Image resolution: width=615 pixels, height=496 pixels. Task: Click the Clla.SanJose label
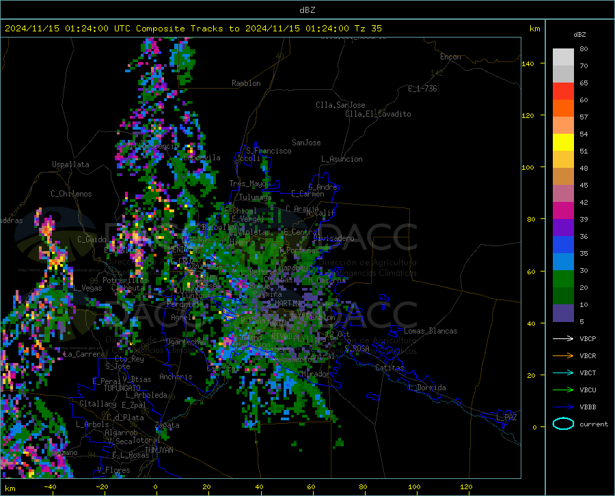click(x=340, y=105)
